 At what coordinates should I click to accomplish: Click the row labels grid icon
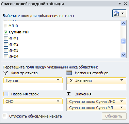pyautogui.click(x=5, y=94)
